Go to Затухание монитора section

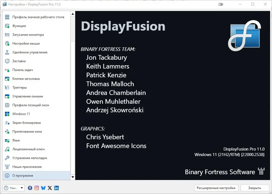(x=36, y=35)
